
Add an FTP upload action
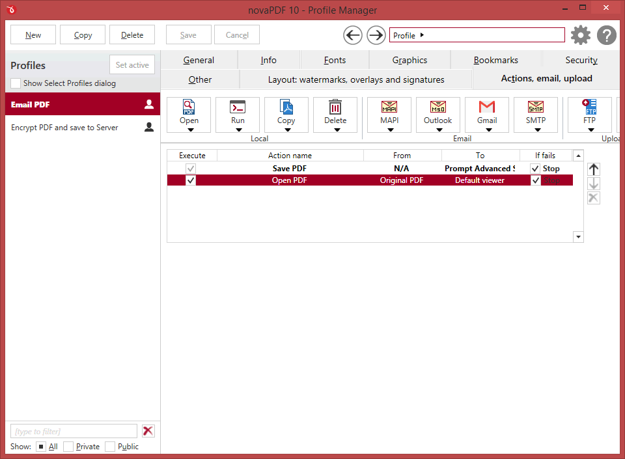pyautogui.click(x=590, y=115)
